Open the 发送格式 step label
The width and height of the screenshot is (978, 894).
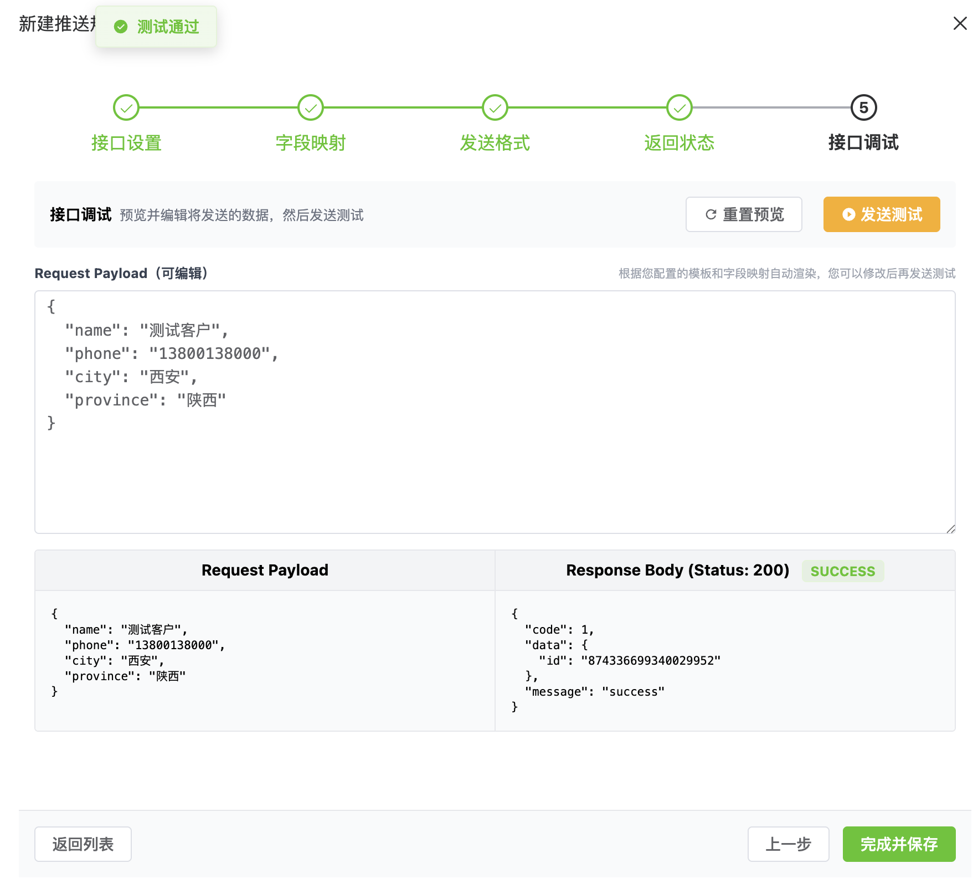pos(495,143)
